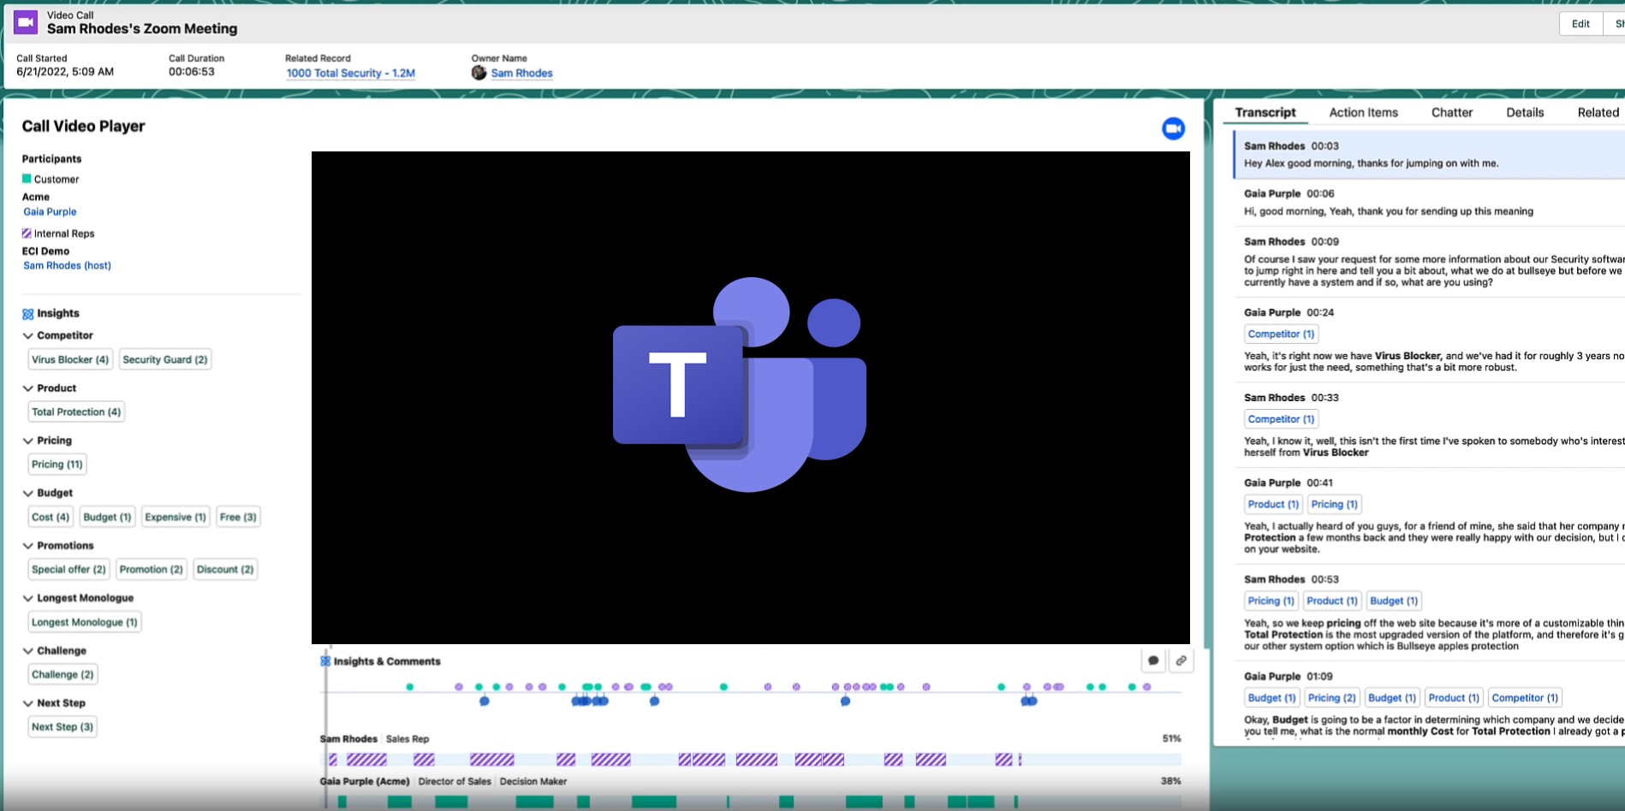Select the Security Guard (2) insight tag
Viewport: 1625px width, 811px height.
[x=165, y=360]
